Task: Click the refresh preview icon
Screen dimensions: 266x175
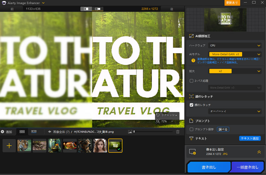Action: point(158,115)
